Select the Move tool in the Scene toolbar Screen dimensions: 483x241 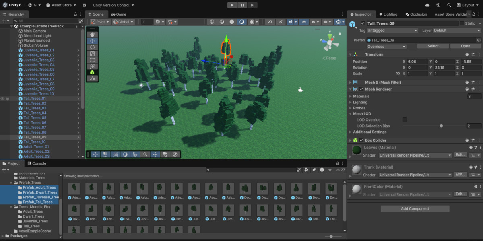(92, 41)
